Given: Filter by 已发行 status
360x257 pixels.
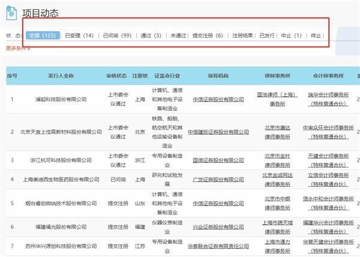Looking at the screenshot, I should pyautogui.click(x=267, y=35).
